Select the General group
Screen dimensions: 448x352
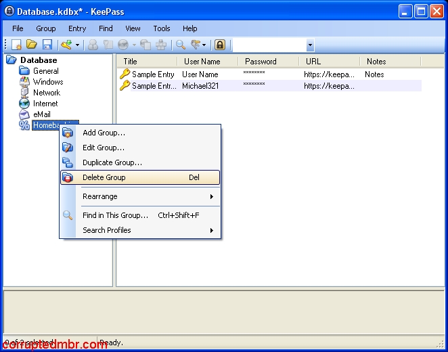[46, 71]
